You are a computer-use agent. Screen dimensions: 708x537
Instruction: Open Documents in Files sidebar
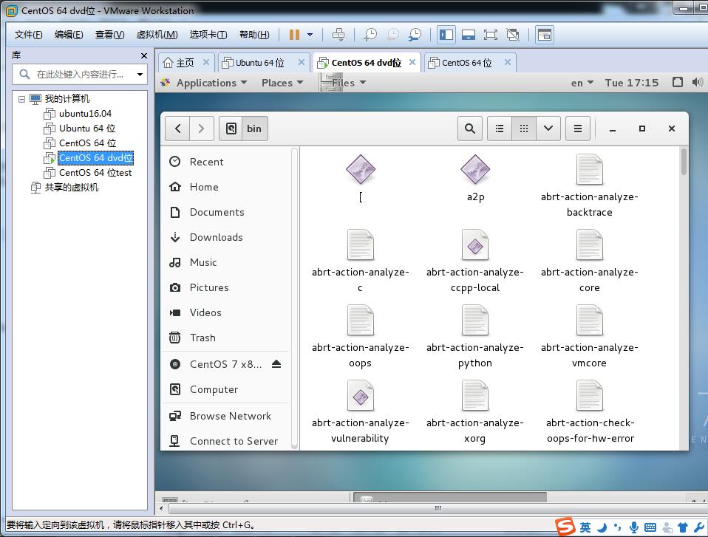225,212
